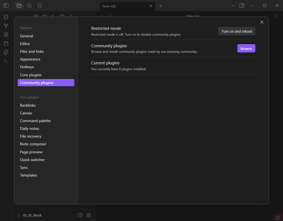Add a new tab with plus icon
283x221 pixels.
coord(161,6)
